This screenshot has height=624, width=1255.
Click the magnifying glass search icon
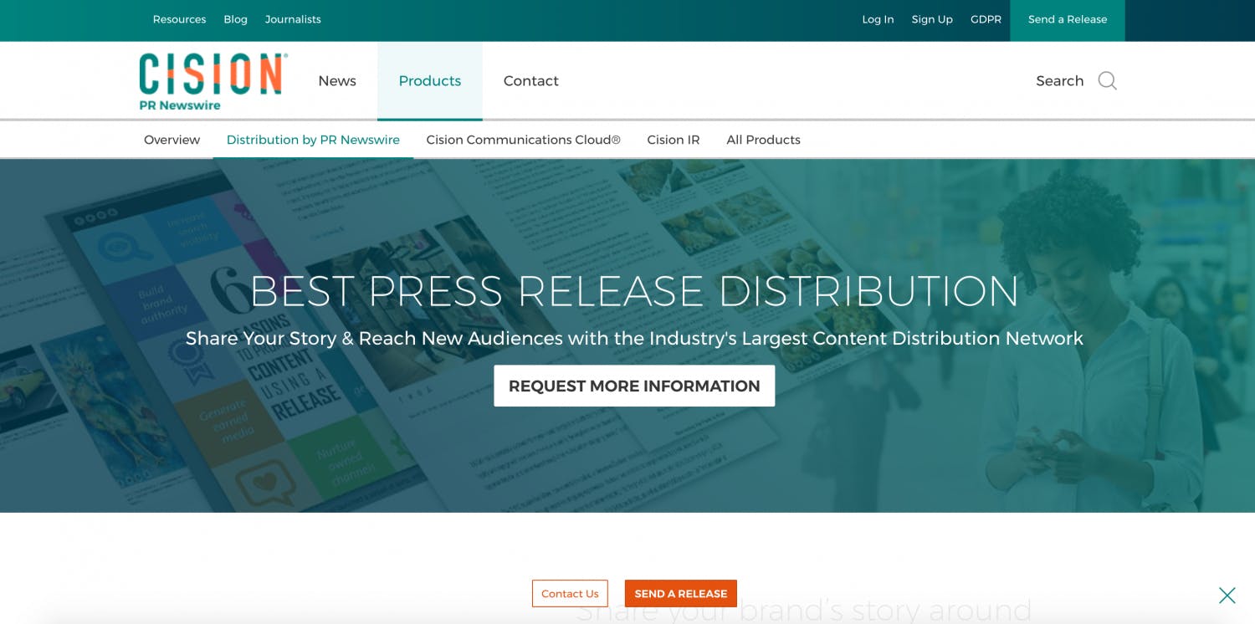[1107, 81]
